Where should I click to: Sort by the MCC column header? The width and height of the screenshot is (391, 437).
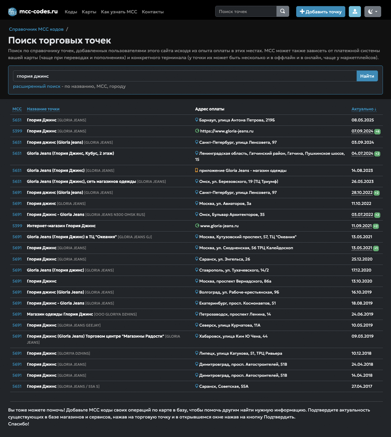[x=17, y=109]
